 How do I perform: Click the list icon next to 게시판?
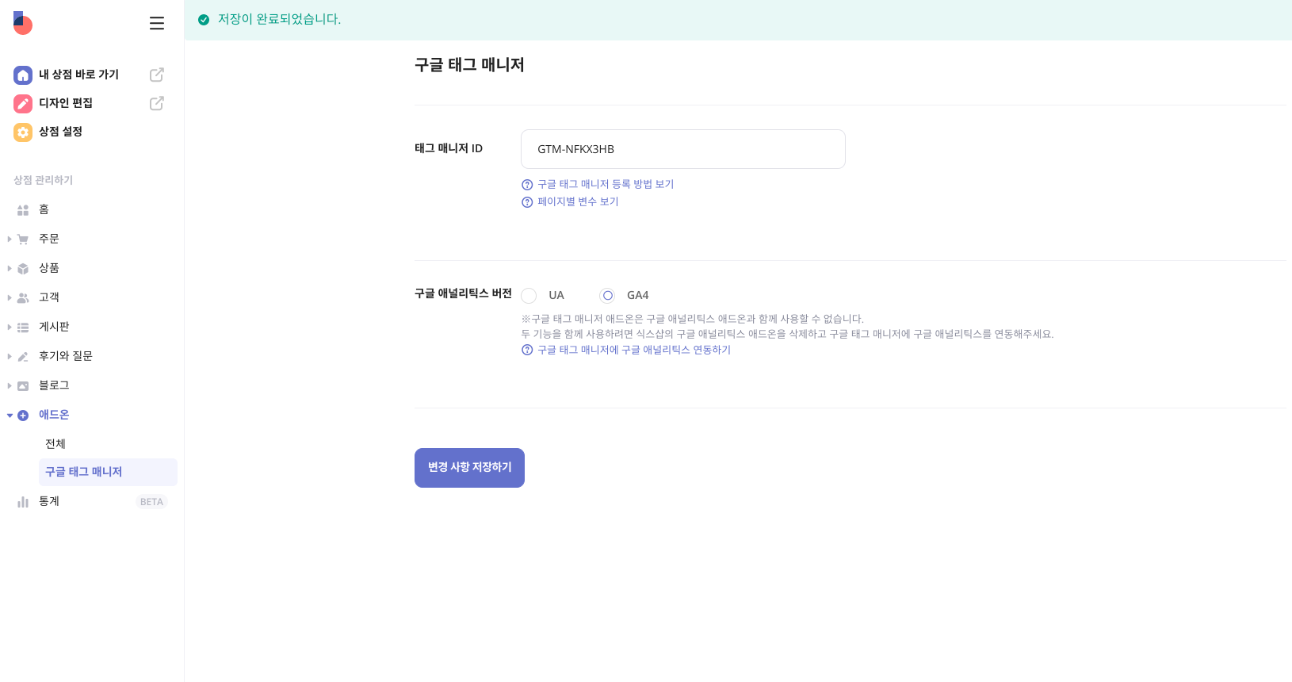(23, 328)
